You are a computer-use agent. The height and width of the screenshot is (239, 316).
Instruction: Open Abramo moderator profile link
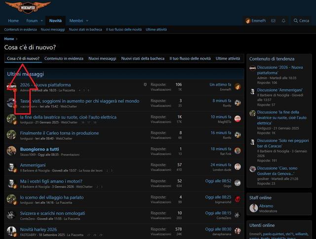(266, 206)
